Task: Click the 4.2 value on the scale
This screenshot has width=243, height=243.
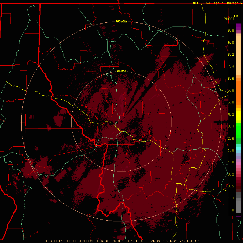Action: click(x=231, y=114)
